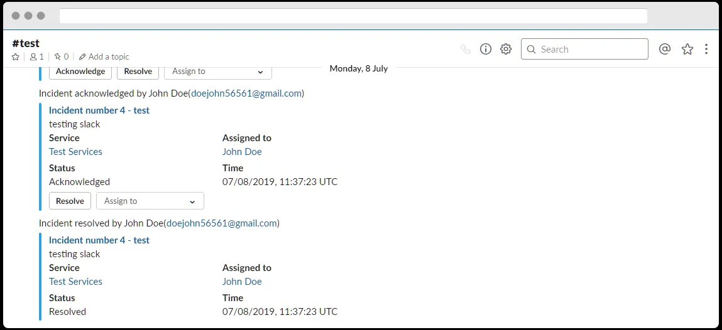Open Assign to dropdown beside Acknowledge

[x=218, y=72]
